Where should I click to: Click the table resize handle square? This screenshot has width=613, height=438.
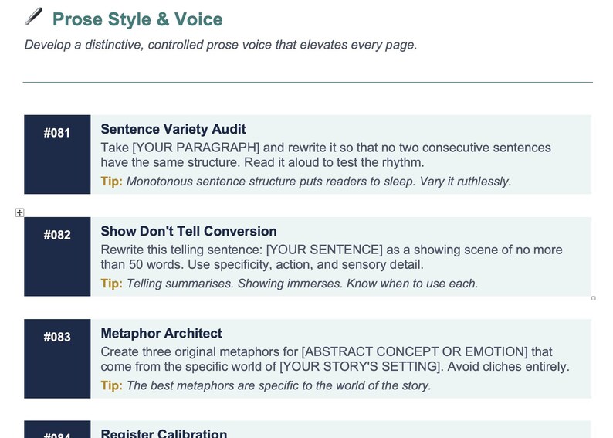594,298
